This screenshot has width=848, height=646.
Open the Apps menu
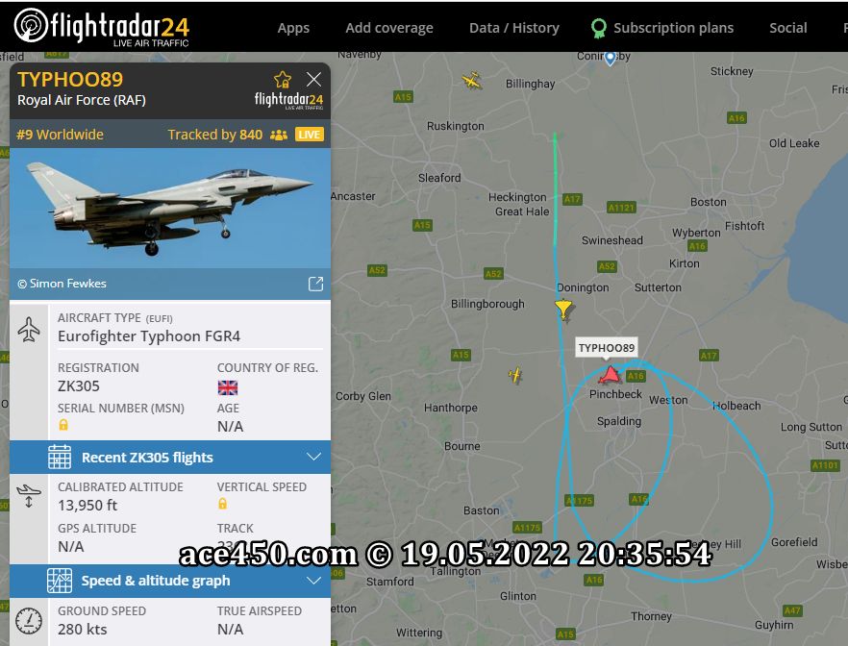click(293, 28)
